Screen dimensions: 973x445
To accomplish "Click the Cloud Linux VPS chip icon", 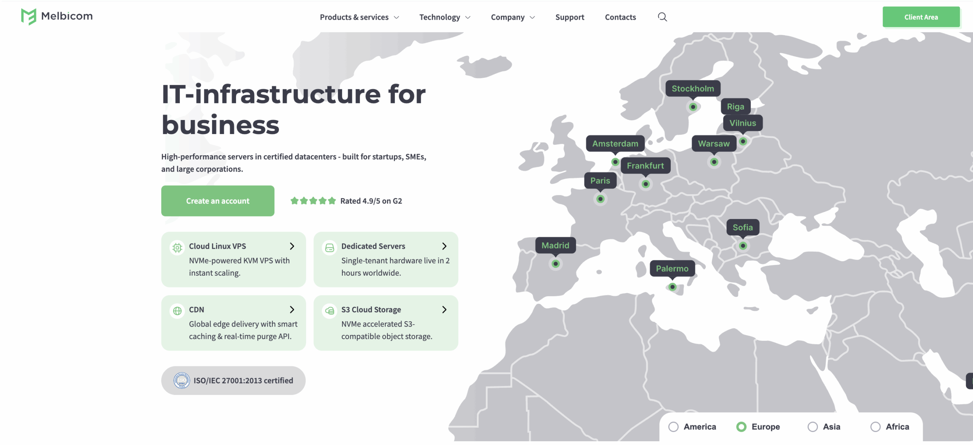I will 177,248.
